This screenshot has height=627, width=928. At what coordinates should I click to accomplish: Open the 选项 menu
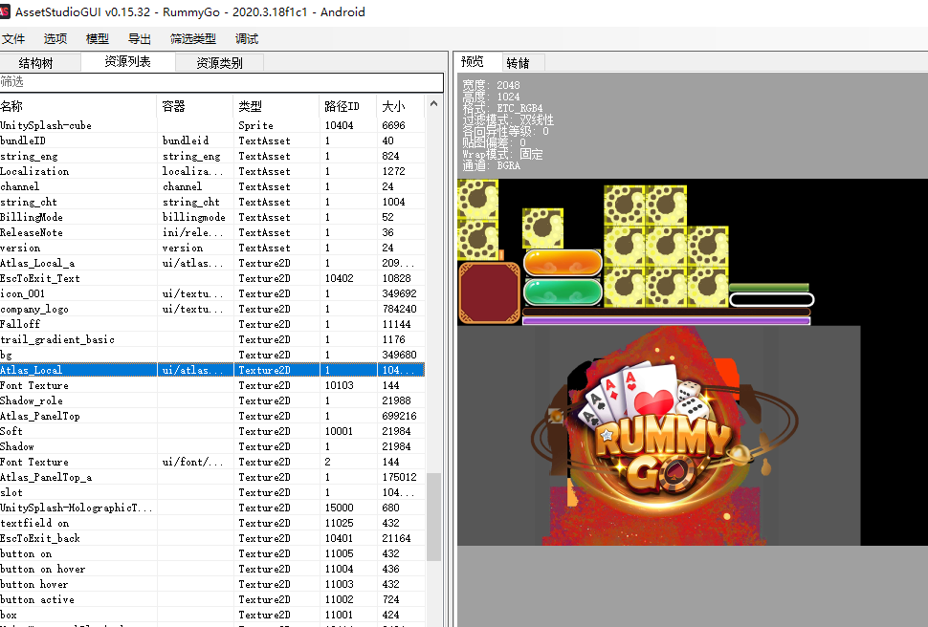(55, 39)
